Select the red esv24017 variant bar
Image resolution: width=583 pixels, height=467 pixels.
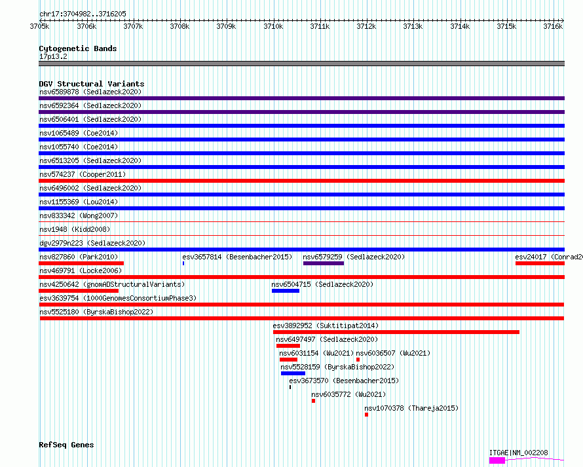540,263
